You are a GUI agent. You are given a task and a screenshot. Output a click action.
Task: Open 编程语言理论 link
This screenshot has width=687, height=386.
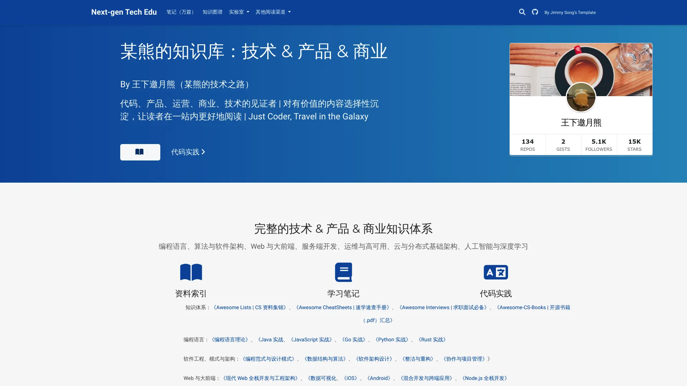click(230, 340)
